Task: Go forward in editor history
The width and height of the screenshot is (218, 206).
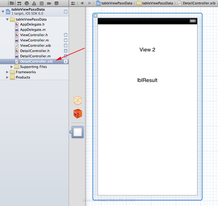Action: [x=90, y=3]
